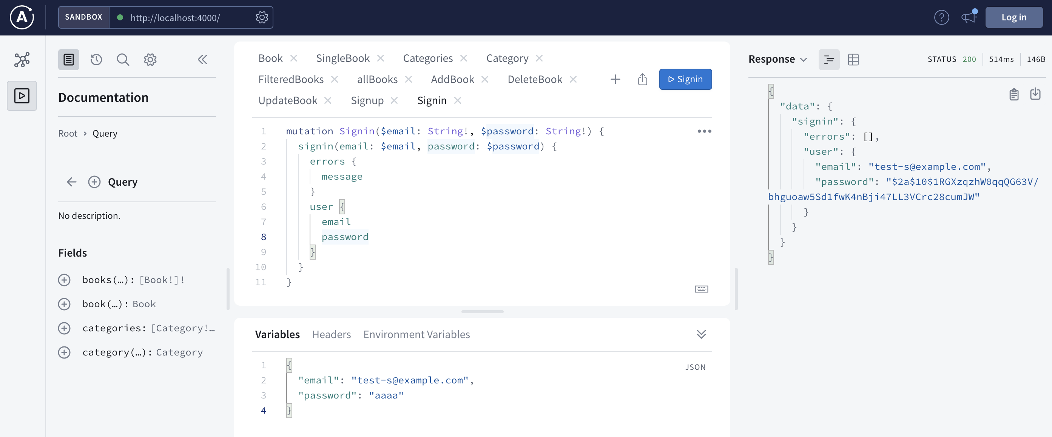Open the search schema magnifier icon
This screenshot has width=1052, height=437.
point(123,60)
